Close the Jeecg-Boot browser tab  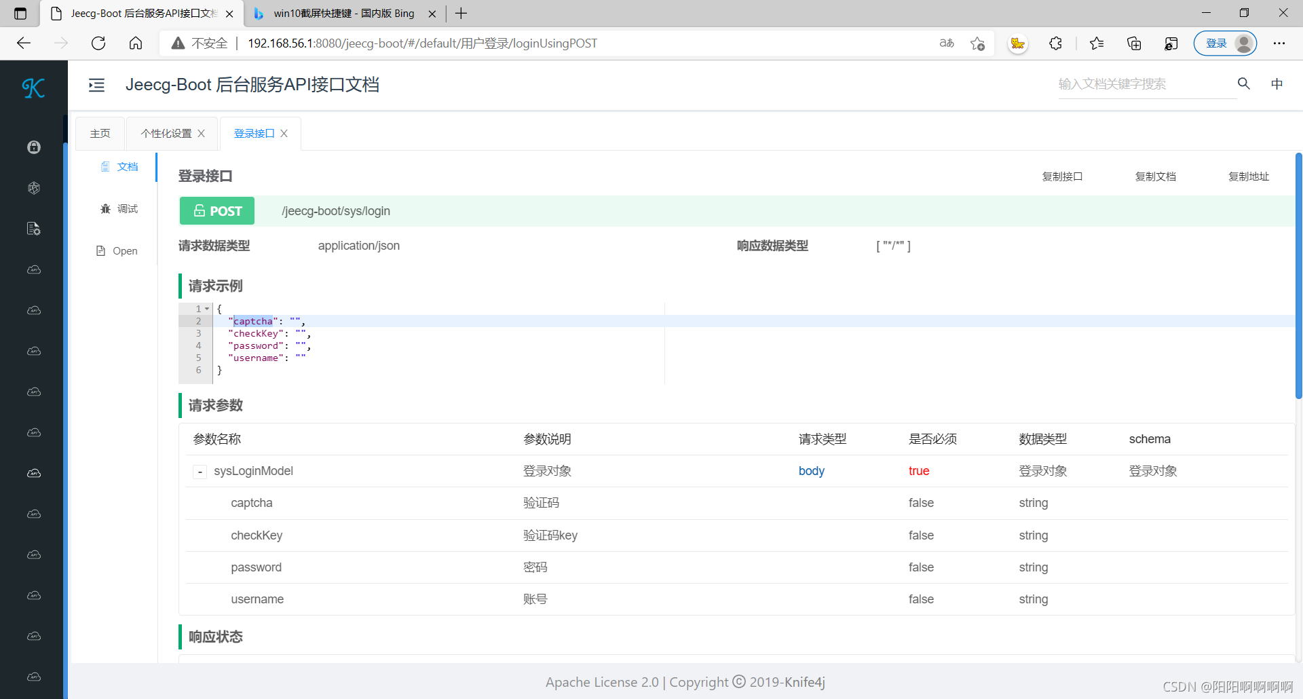229,14
